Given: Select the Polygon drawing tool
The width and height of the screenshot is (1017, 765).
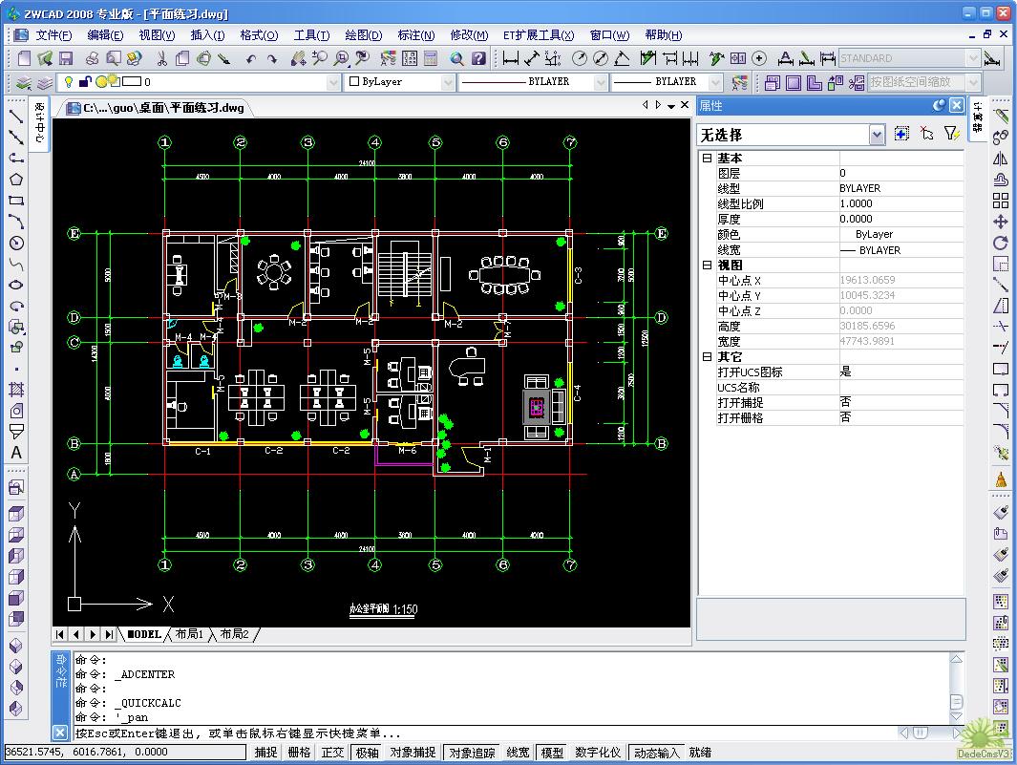Looking at the screenshot, I should click(16, 179).
